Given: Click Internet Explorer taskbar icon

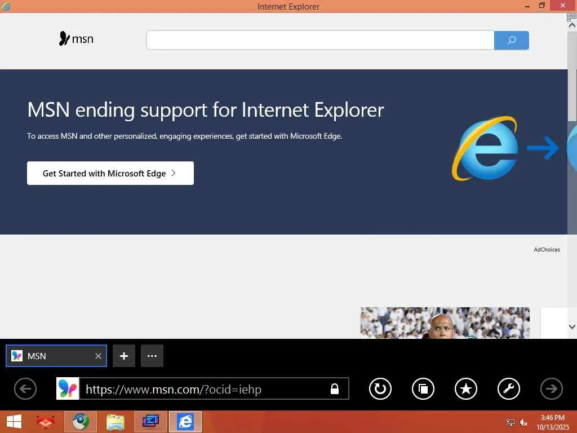Looking at the screenshot, I should [x=185, y=422].
